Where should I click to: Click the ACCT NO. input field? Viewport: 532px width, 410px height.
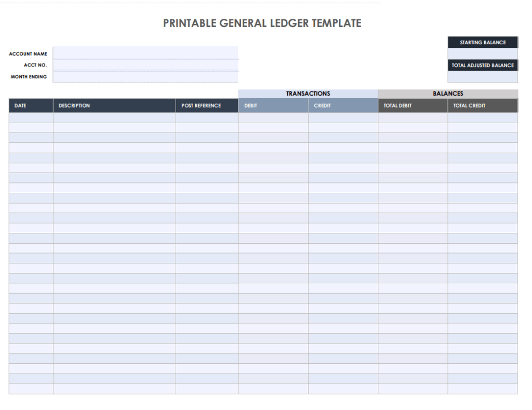pos(145,65)
